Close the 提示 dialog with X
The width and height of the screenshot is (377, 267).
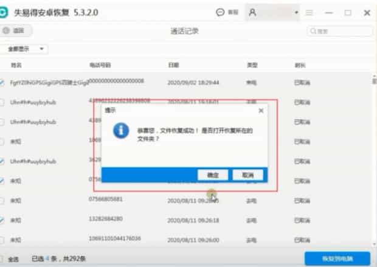point(261,111)
